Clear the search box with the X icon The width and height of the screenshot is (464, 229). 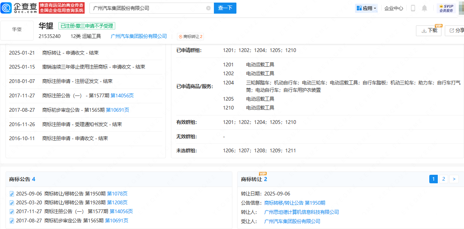pyautogui.click(x=208, y=8)
